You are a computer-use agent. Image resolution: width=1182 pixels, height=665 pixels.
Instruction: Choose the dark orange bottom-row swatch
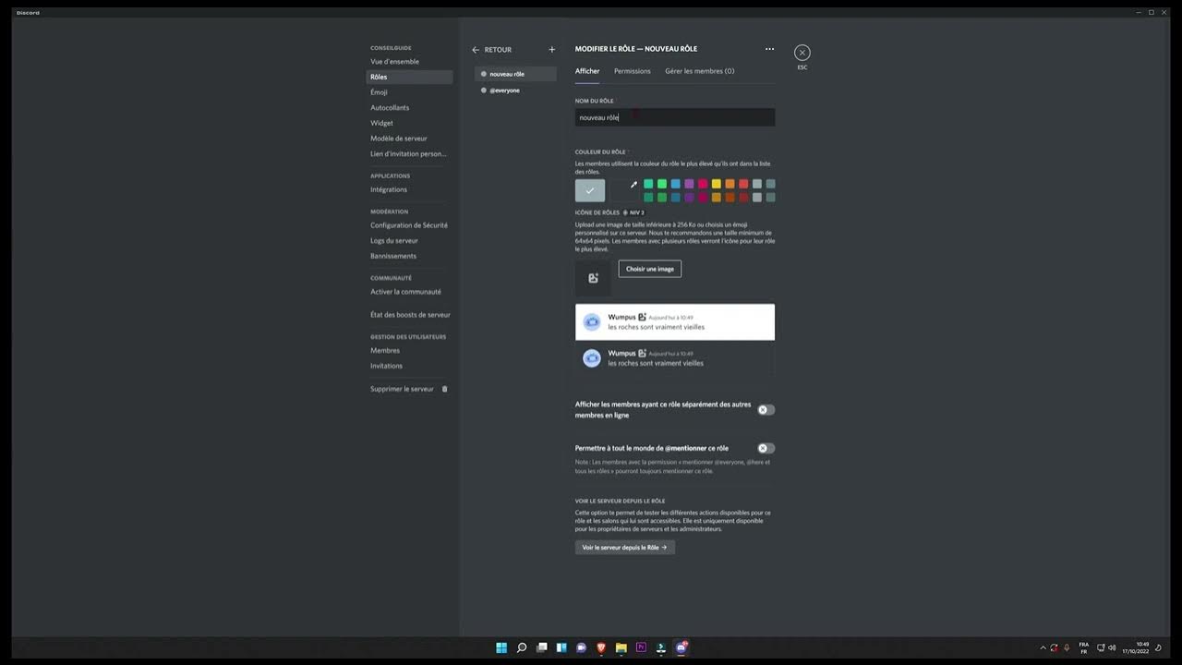(730, 198)
